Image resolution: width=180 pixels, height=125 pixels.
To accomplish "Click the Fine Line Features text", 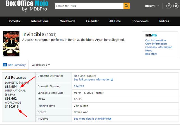I will coord(85,76).
